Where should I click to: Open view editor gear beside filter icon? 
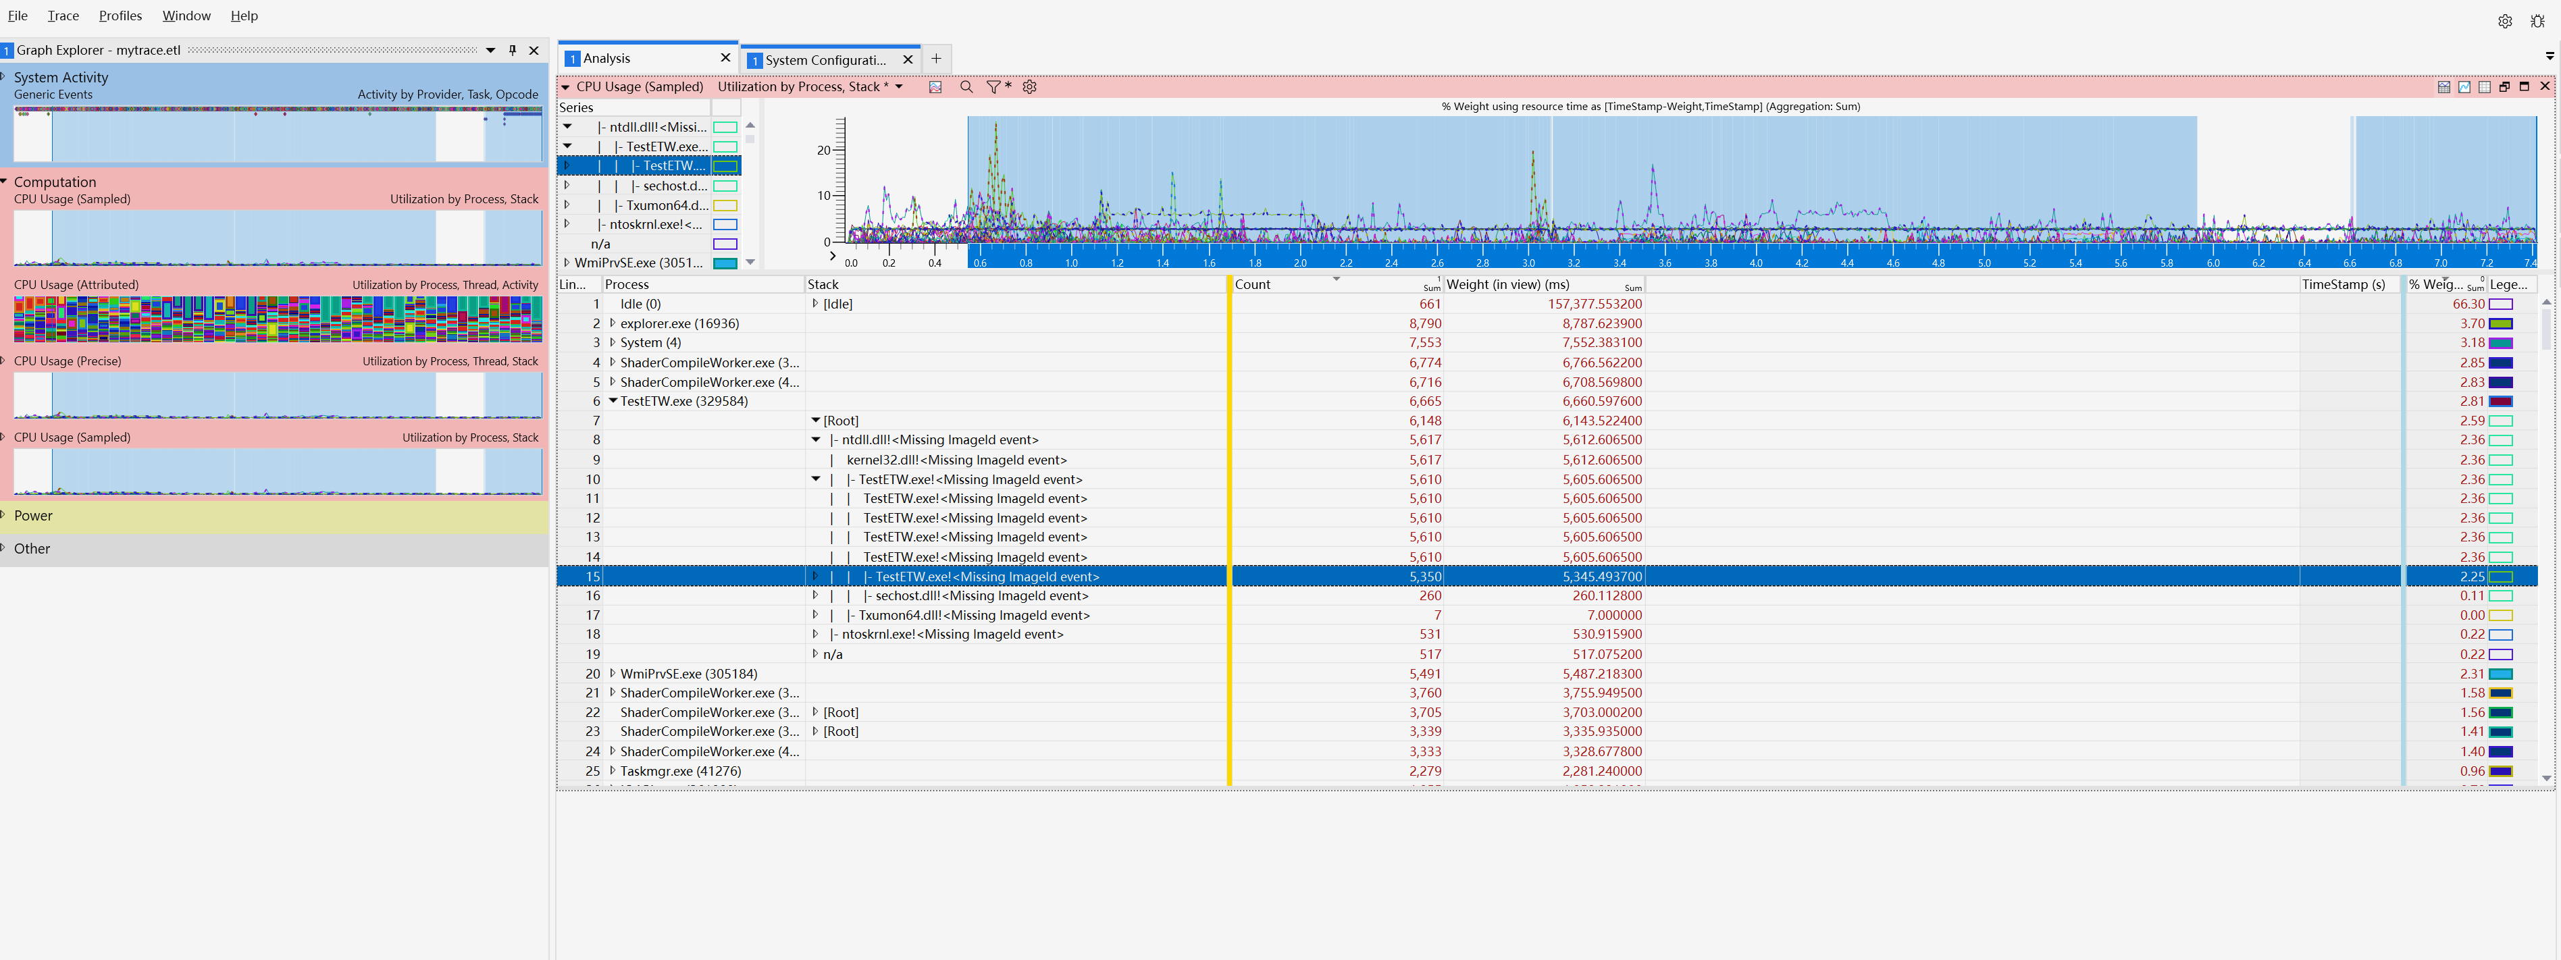(1029, 88)
